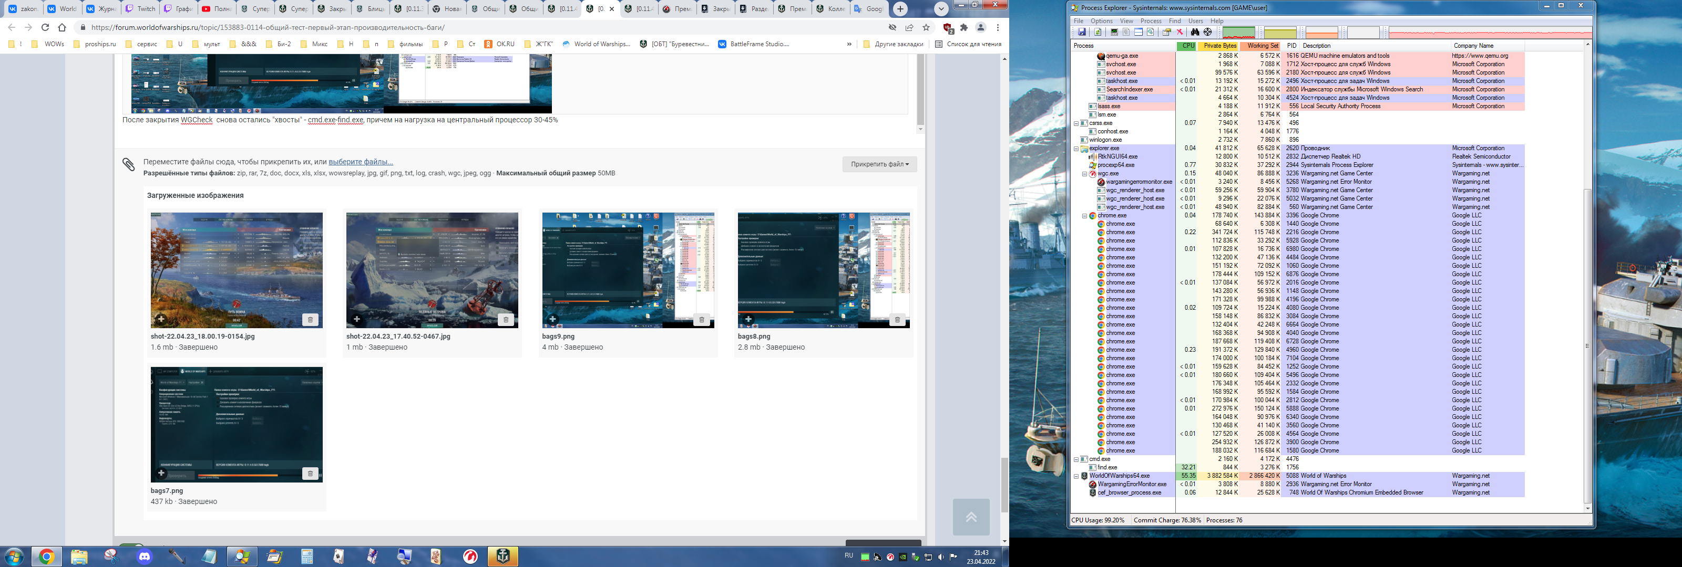Click the browser Reload page icon
Screen dimensions: 1682x567
(45, 27)
